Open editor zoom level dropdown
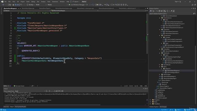The image size is (197, 111). (6, 86)
